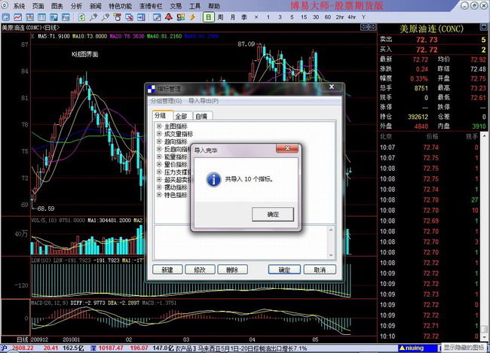Open the 分组管理(G) menu
Viewport: 490px width, 353px height.
coord(166,100)
